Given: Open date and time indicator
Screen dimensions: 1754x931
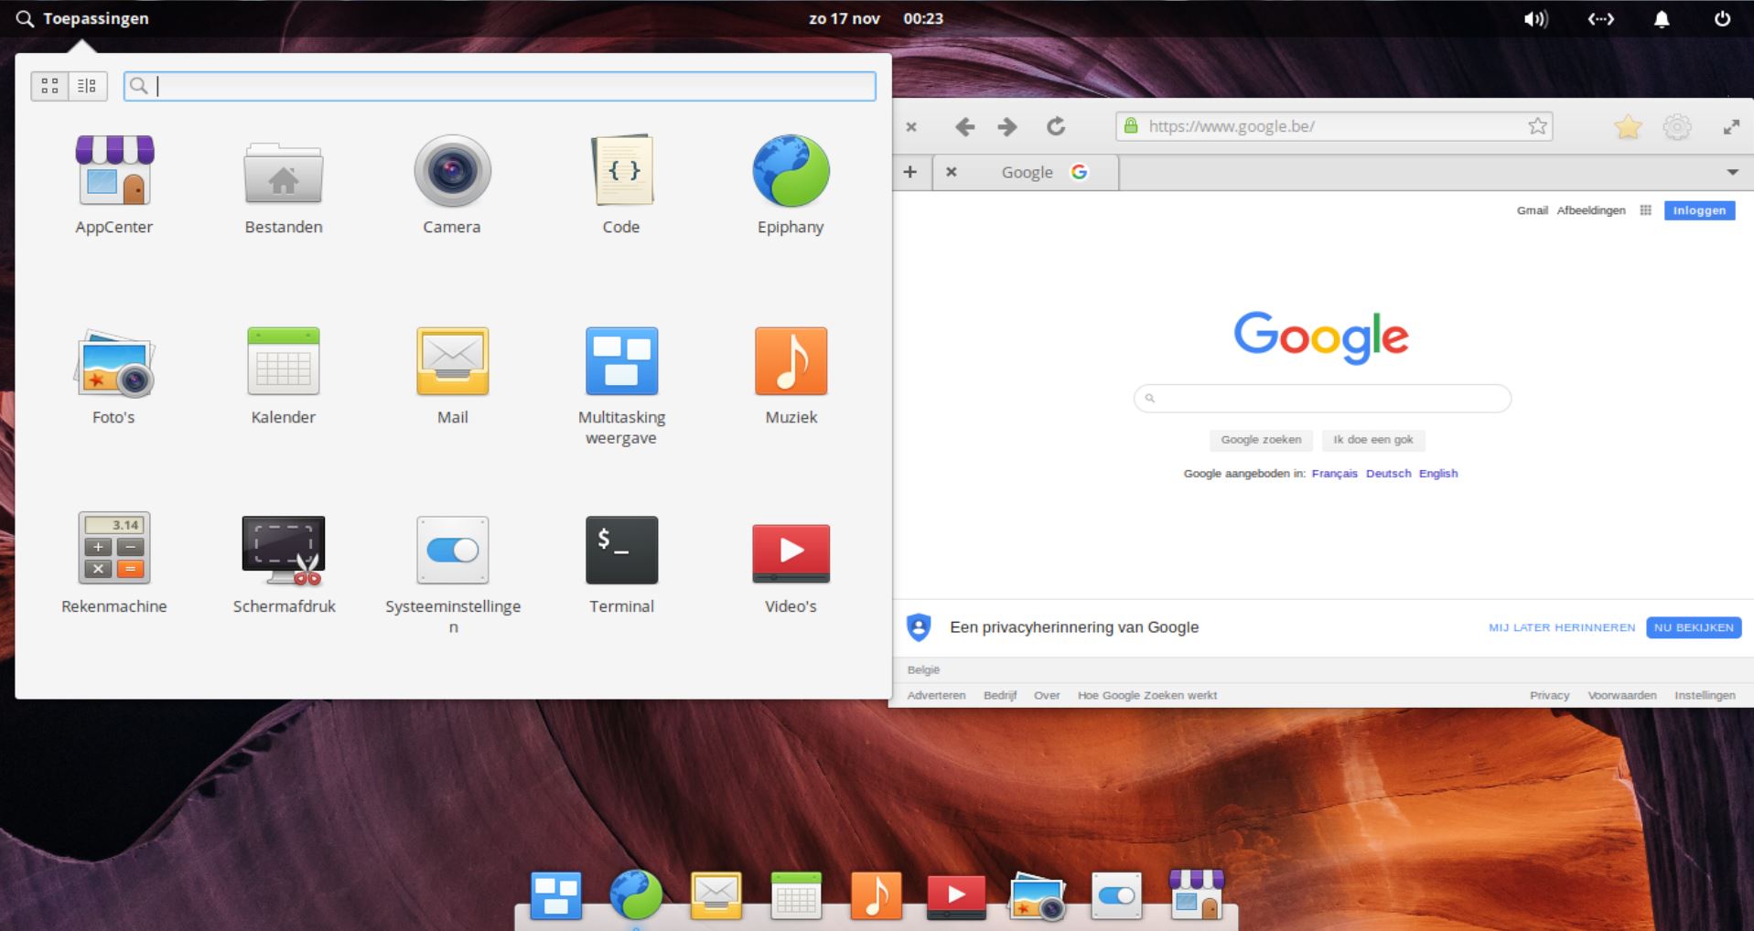Looking at the screenshot, I should (x=876, y=18).
